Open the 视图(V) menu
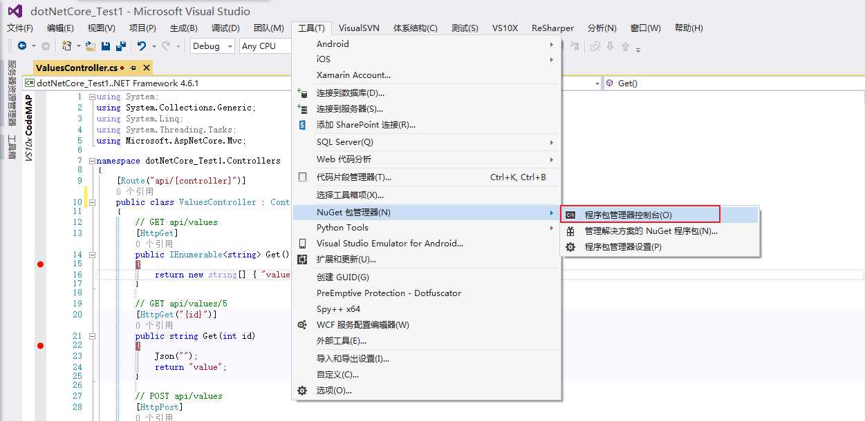The image size is (865, 421). click(102, 28)
